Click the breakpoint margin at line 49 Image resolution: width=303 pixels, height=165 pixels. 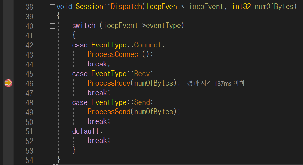[x=8, y=112]
